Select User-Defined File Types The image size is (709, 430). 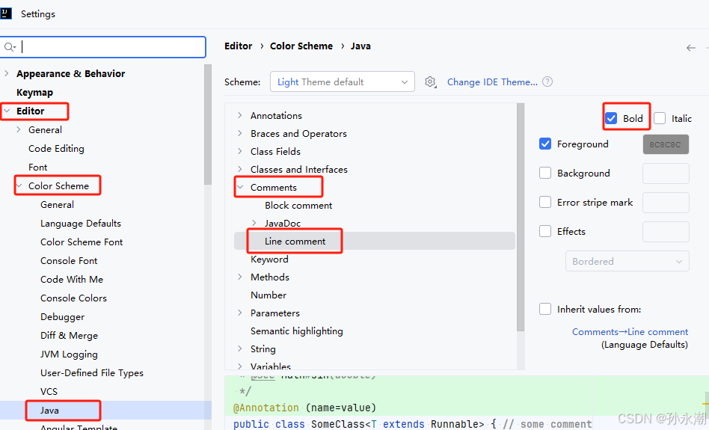pyautogui.click(x=92, y=373)
